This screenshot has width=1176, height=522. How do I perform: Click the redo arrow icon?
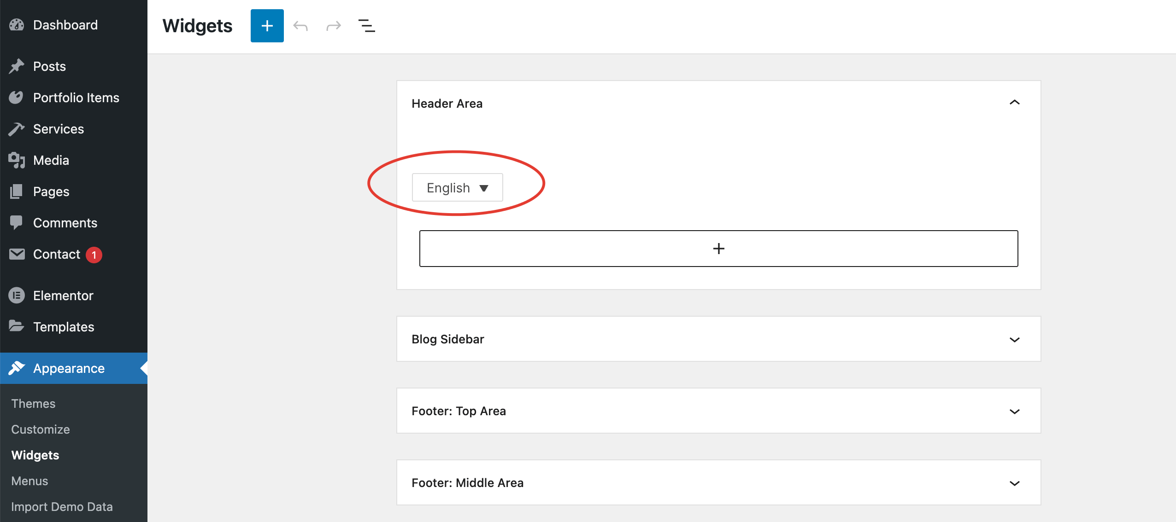(333, 26)
